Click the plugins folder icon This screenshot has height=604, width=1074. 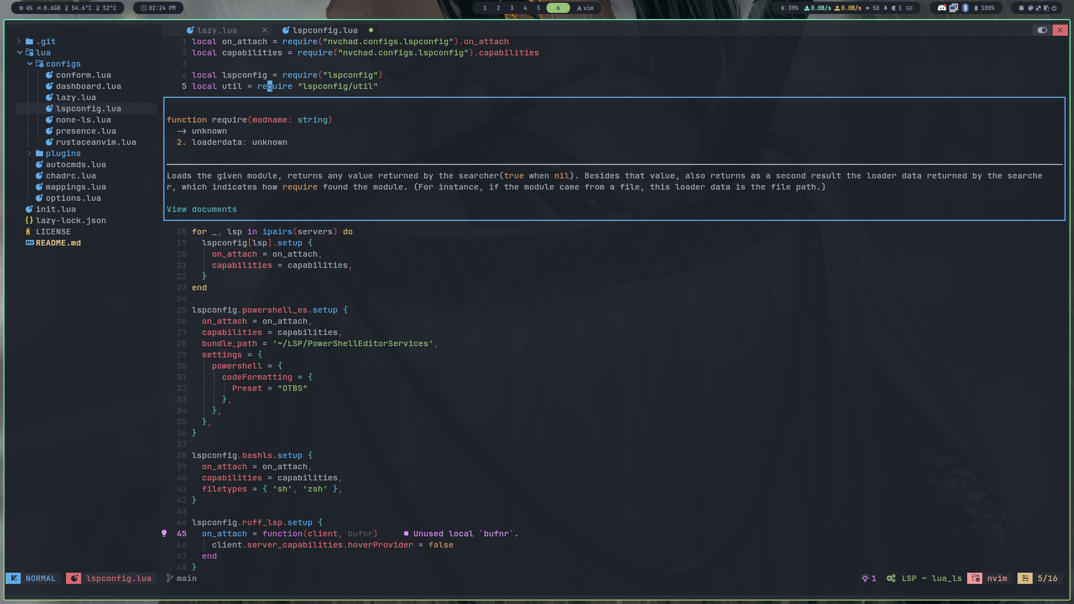click(x=39, y=153)
